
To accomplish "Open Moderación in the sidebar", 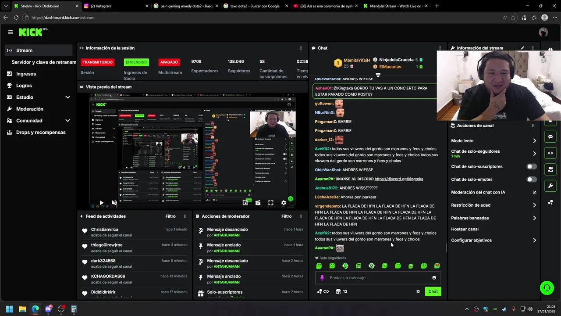I will pyautogui.click(x=30, y=109).
